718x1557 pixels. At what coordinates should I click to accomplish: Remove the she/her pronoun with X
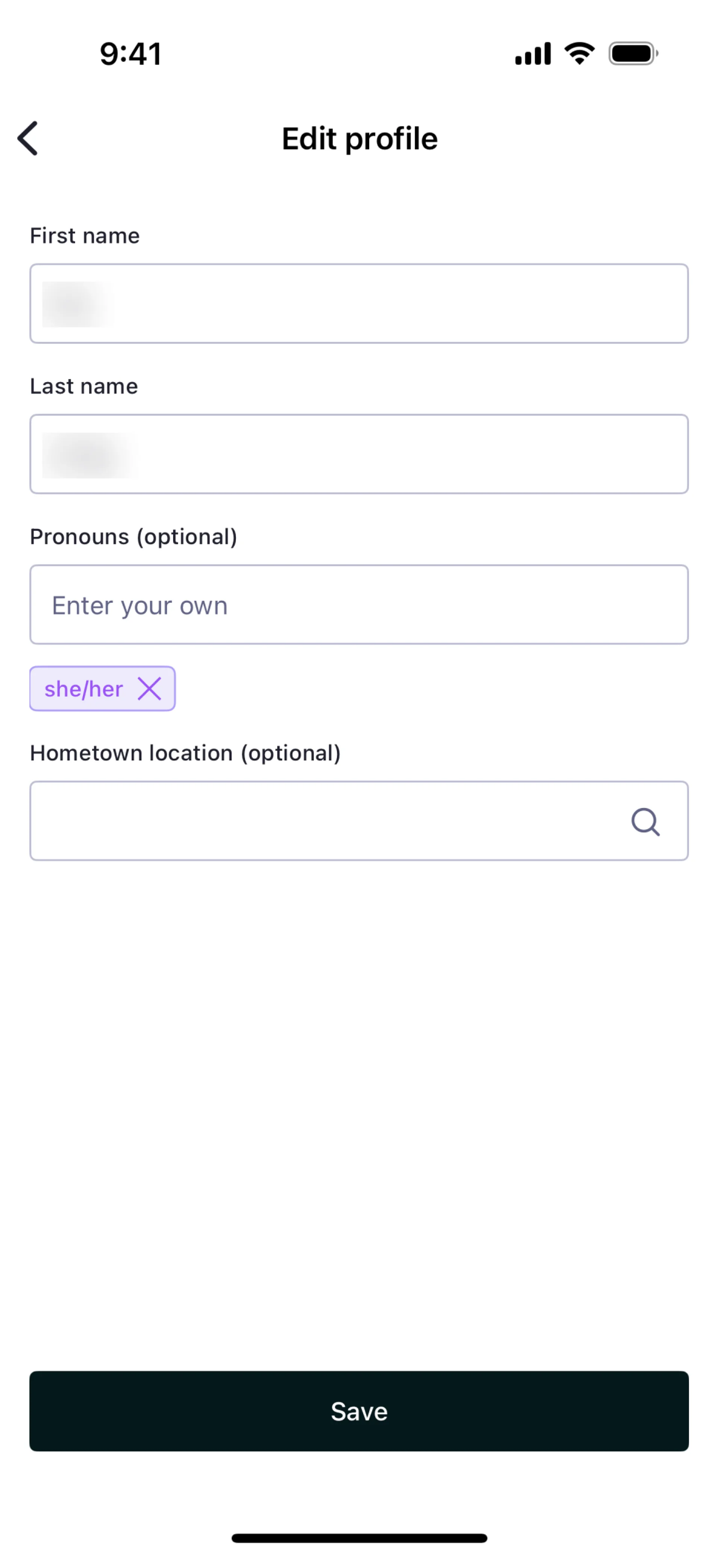click(149, 688)
